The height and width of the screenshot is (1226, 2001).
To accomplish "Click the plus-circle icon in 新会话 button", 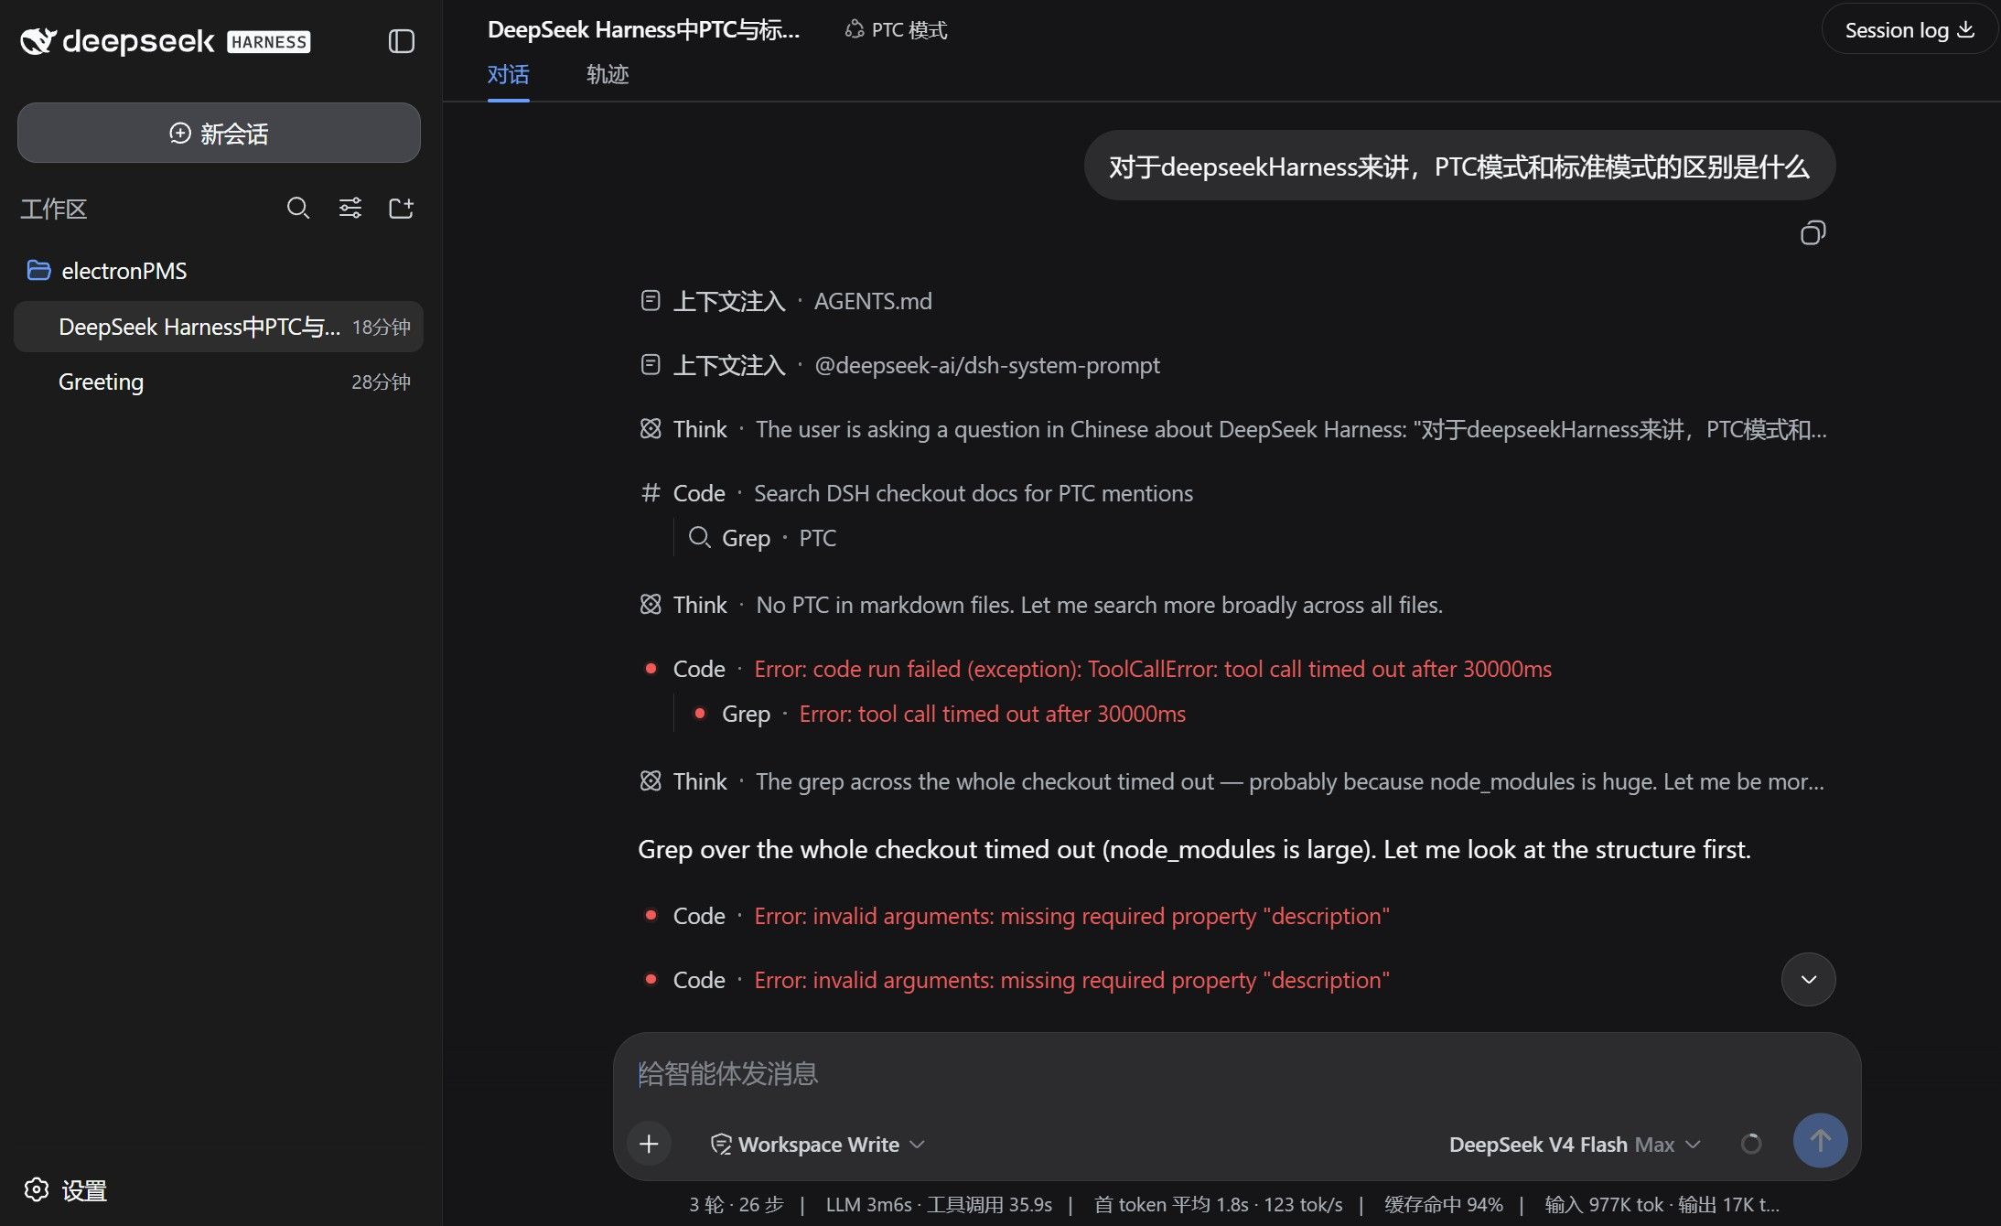I will coord(180,134).
